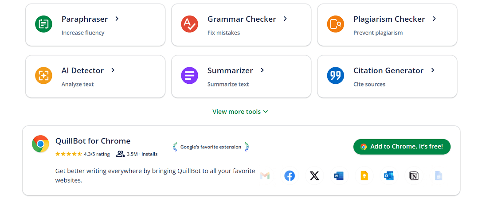Click the red Grammar Checker icon
Screen dimensions: 482x210
189,24
